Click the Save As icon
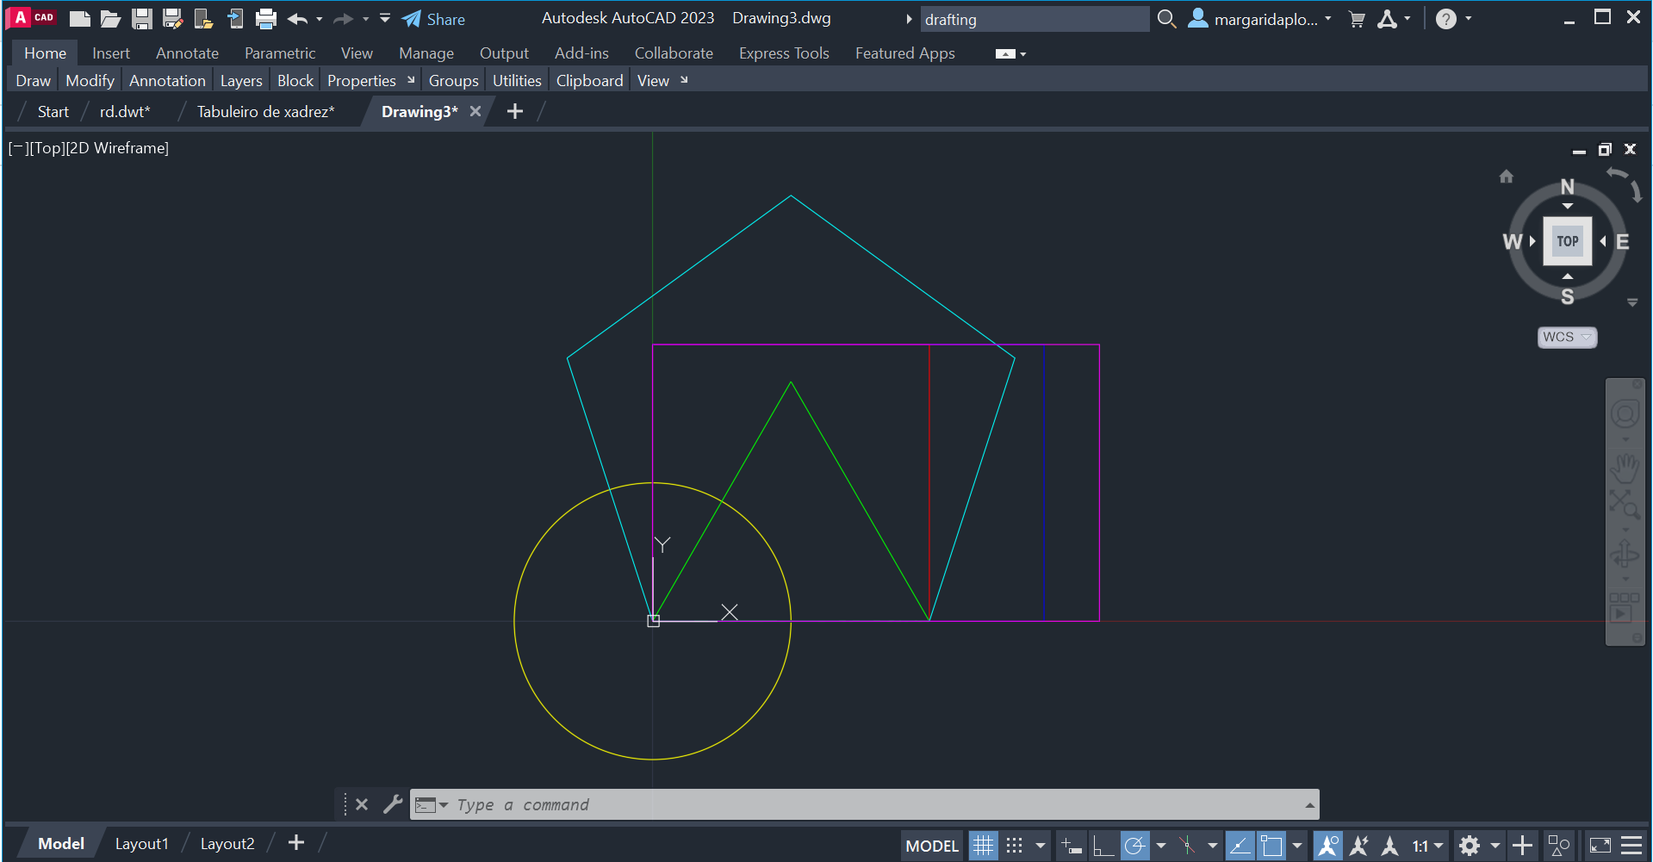The height and width of the screenshot is (862, 1653). point(172,19)
